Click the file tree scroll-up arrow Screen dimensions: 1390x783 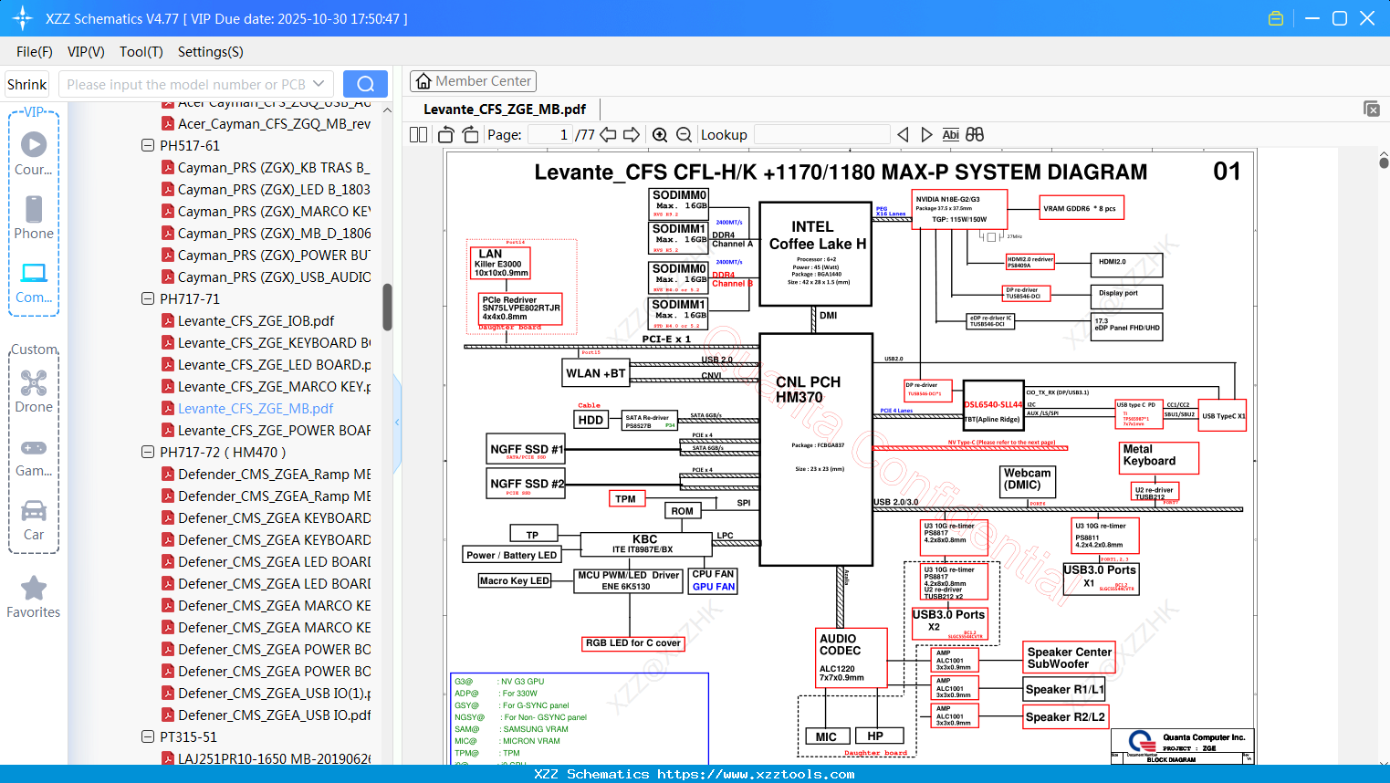(x=387, y=110)
